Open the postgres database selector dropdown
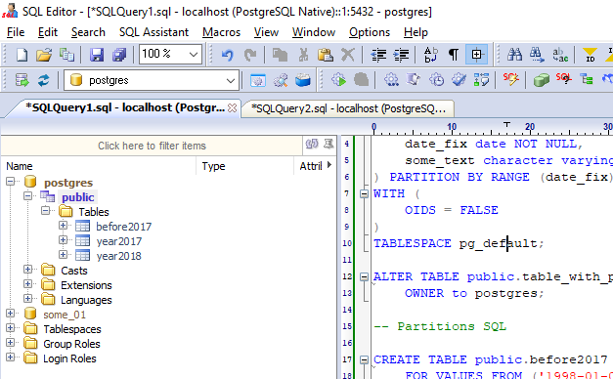The width and height of the screenshot is (613, 379). click(x=231, y=81)
